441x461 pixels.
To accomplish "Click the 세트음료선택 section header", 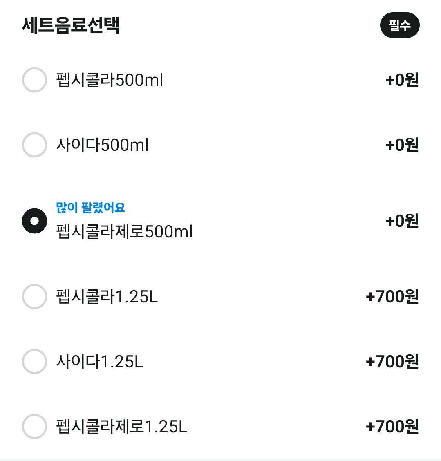I will pos(71,25).
